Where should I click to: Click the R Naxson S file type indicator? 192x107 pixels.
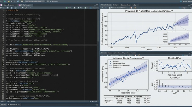pyautogui.click(x=94, y=101)
